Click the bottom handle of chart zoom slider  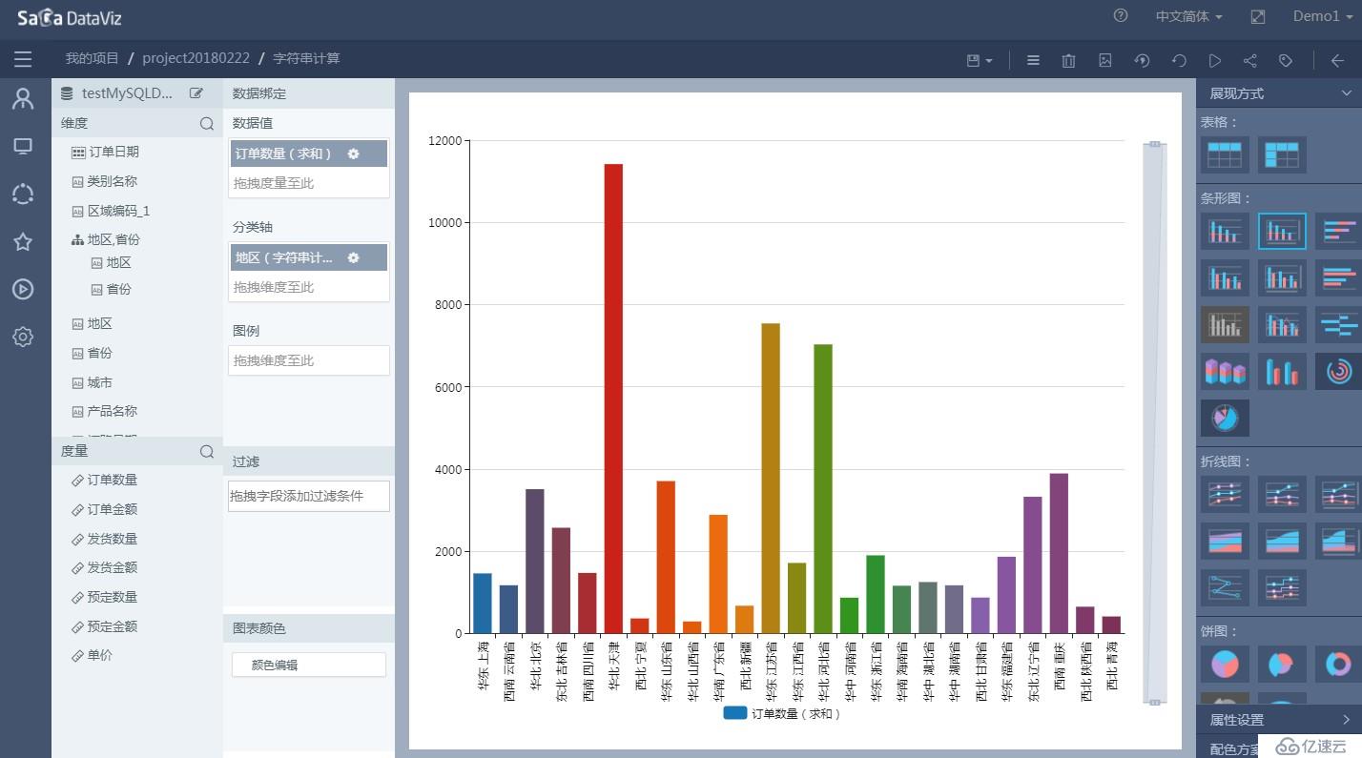1154,703
